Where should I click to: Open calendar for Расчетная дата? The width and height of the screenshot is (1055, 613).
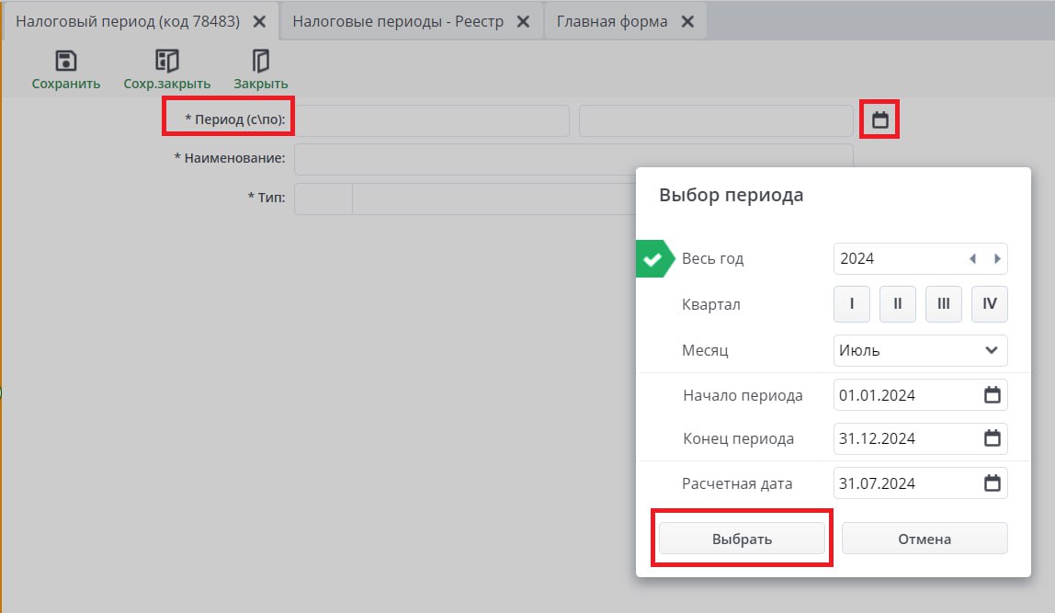click(x=993, y=483)
